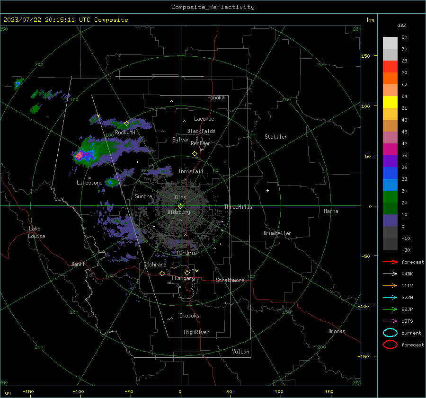
Task: Click the Lacombe label
Action: click(x=204, y=119)
